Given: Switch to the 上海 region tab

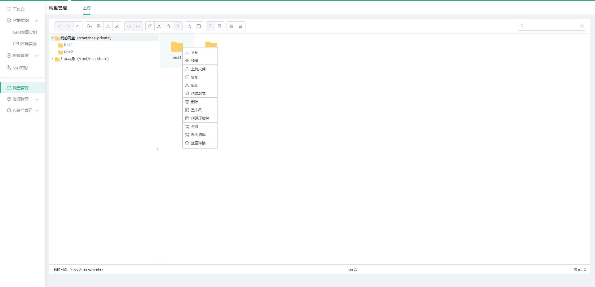Looking at the screenshot, I should 87,8.
